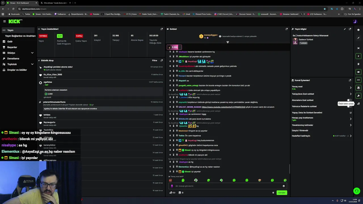Click the 2.000 pink gift badge in chat
363x204 pixels.
[174, 47]
